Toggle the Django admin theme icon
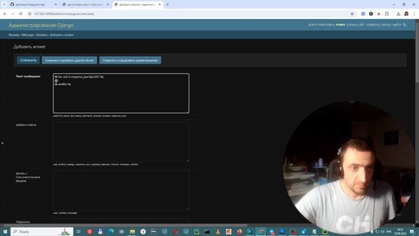 click(405, 25)
